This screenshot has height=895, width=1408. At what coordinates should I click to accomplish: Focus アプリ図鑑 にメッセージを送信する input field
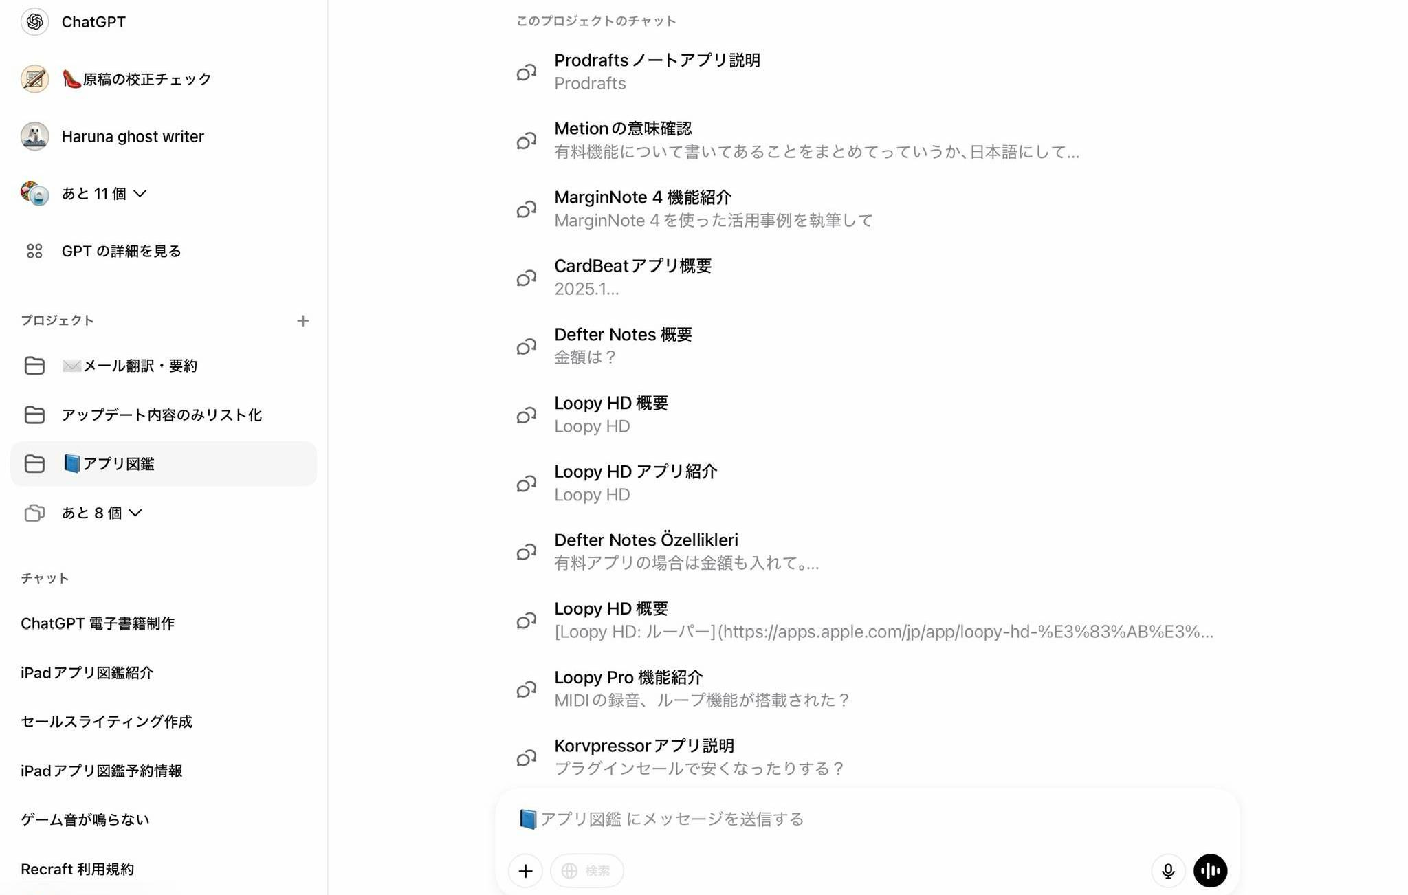click(866, 819)
